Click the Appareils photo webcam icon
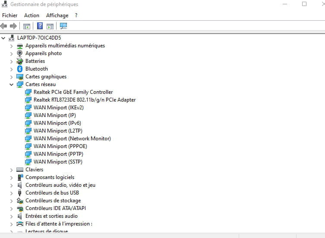 coord(20,53)
